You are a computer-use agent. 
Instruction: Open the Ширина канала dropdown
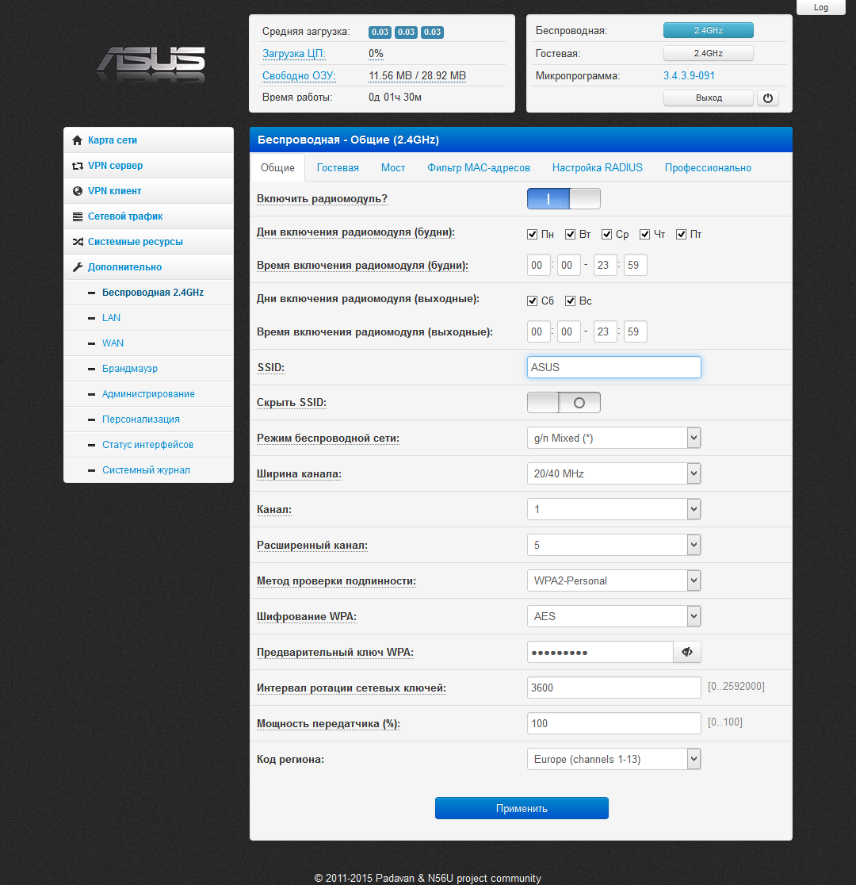pyautogui.click(x=614, y=473)
